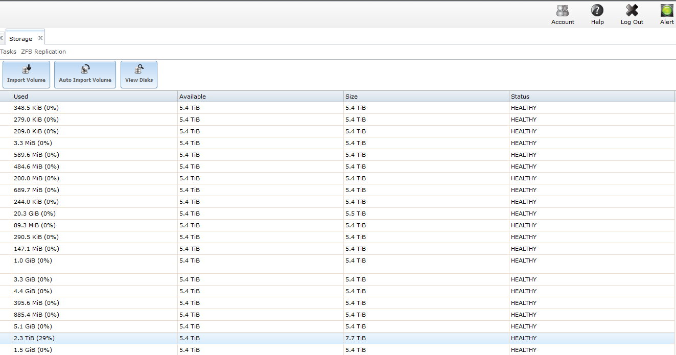Open the ZFS Replication section

click(x=43, y=52)
